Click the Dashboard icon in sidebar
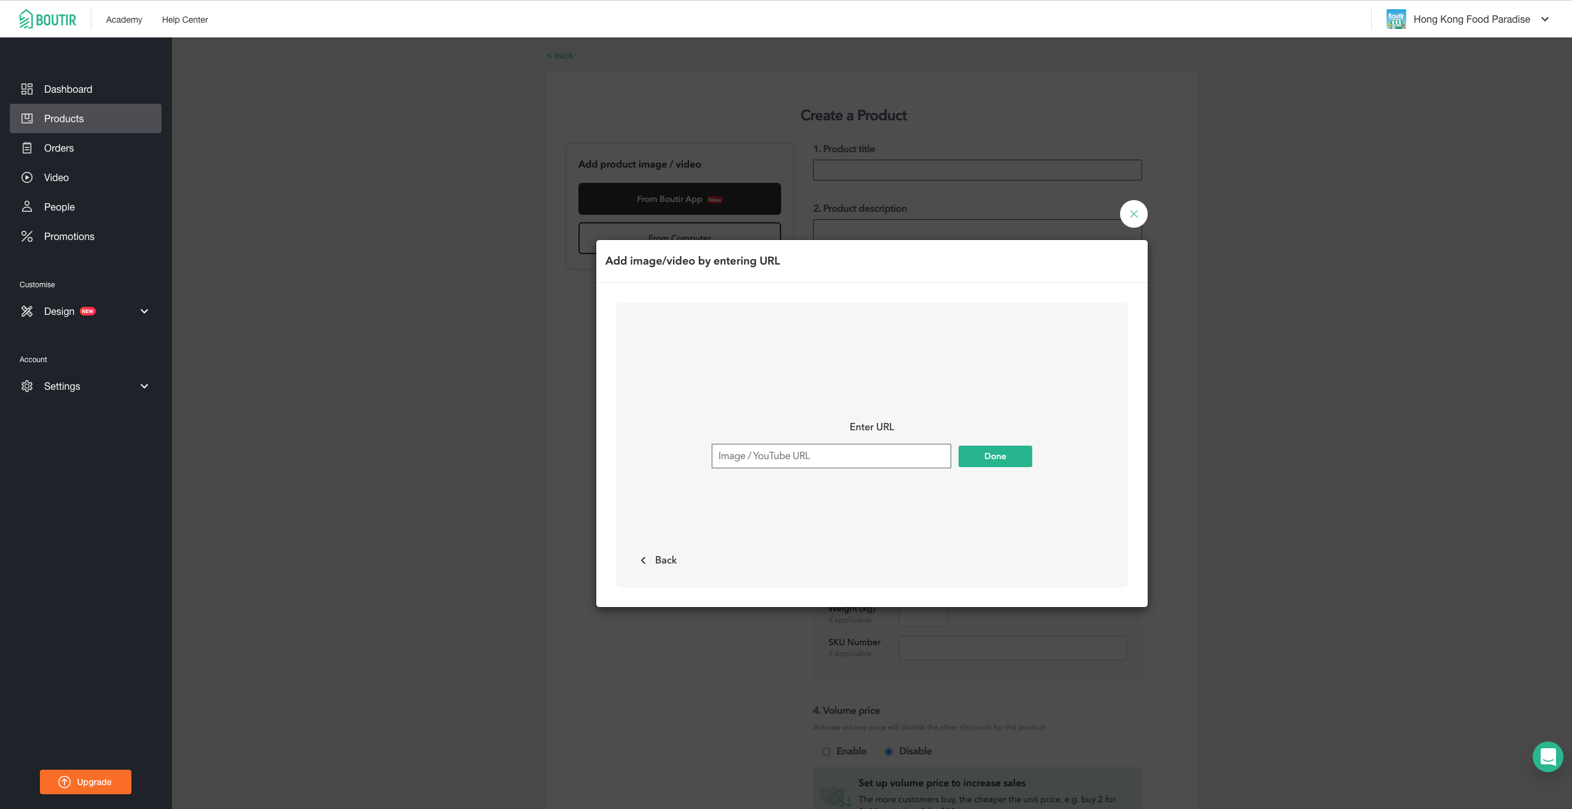1572x809 pixels. (x=27, y=89)
